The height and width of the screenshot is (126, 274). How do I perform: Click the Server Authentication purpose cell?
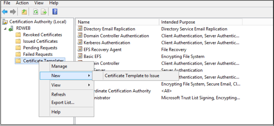coord(182,70)
